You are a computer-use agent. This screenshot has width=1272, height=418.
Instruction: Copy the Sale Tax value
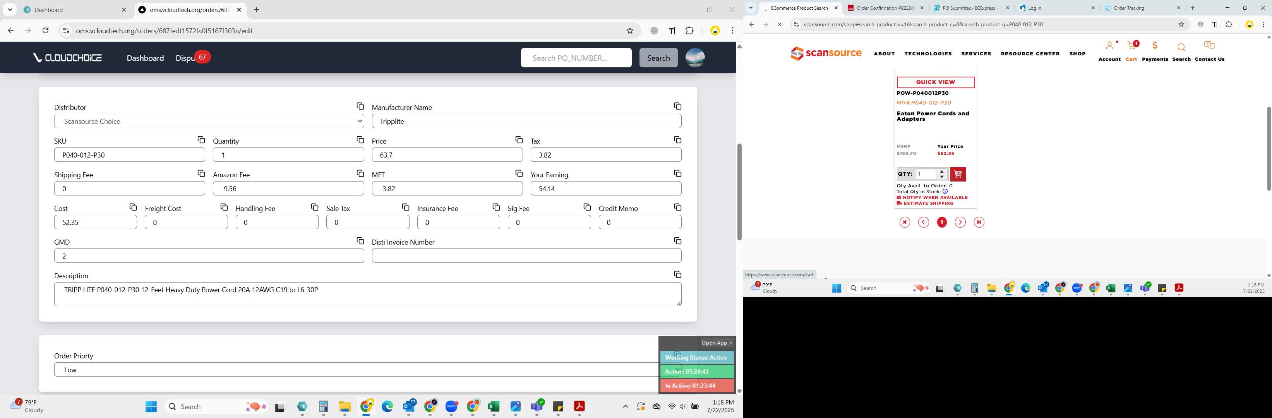[405, 207]
